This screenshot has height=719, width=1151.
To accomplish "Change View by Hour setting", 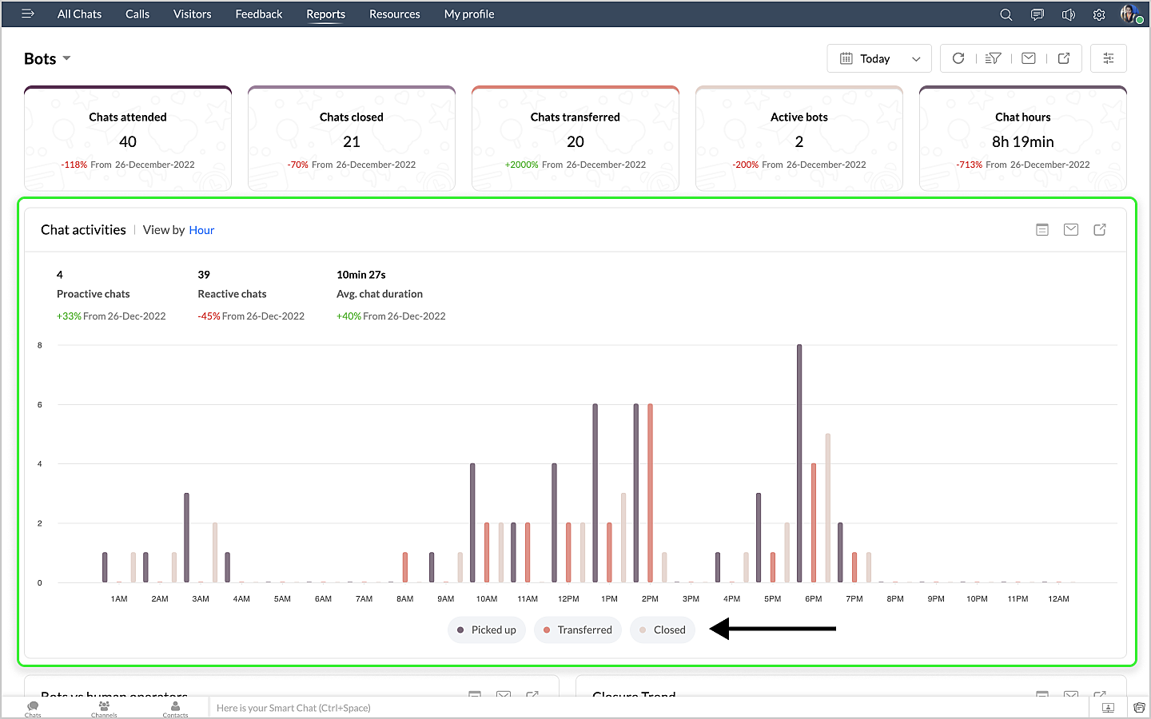I will 201,230.
